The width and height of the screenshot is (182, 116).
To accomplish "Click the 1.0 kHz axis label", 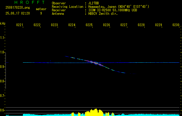I will pos(3,52).
